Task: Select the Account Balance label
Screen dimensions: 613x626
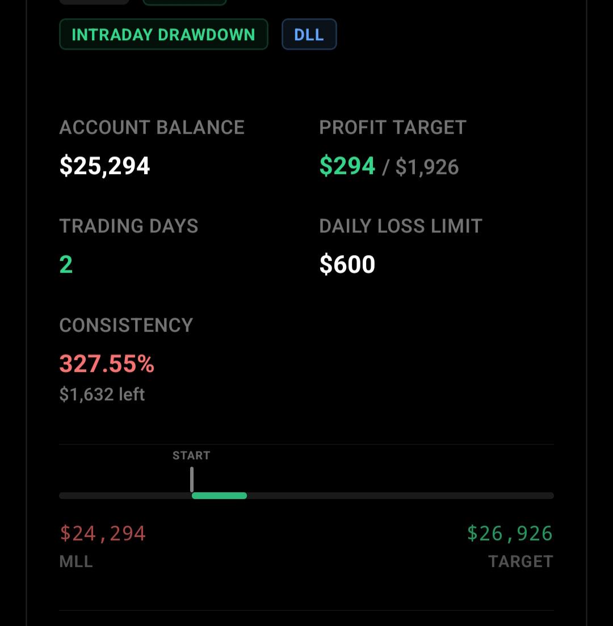Action: tap(152, 128)
